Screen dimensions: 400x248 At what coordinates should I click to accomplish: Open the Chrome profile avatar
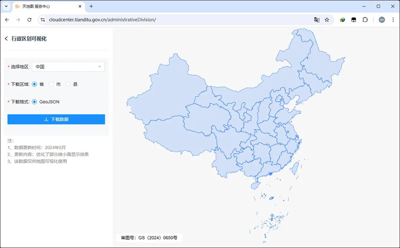pos(381,20)
